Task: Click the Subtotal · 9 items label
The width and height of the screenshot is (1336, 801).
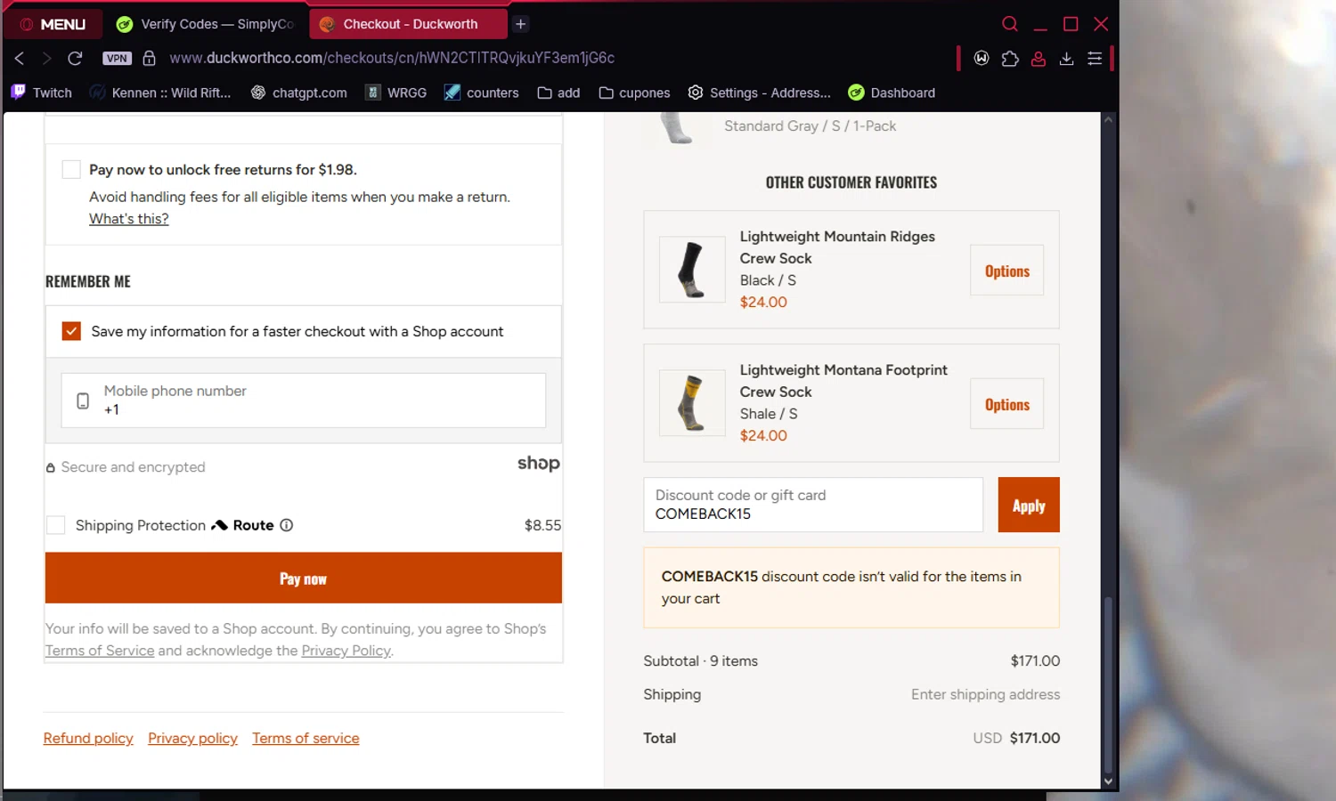Action: (x=700, y=661)
